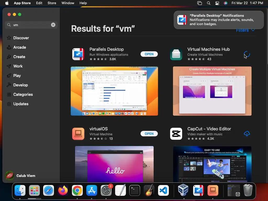Activate Siri from the menu bar
The width and height of the screenshot is (268, 201).
226,3
